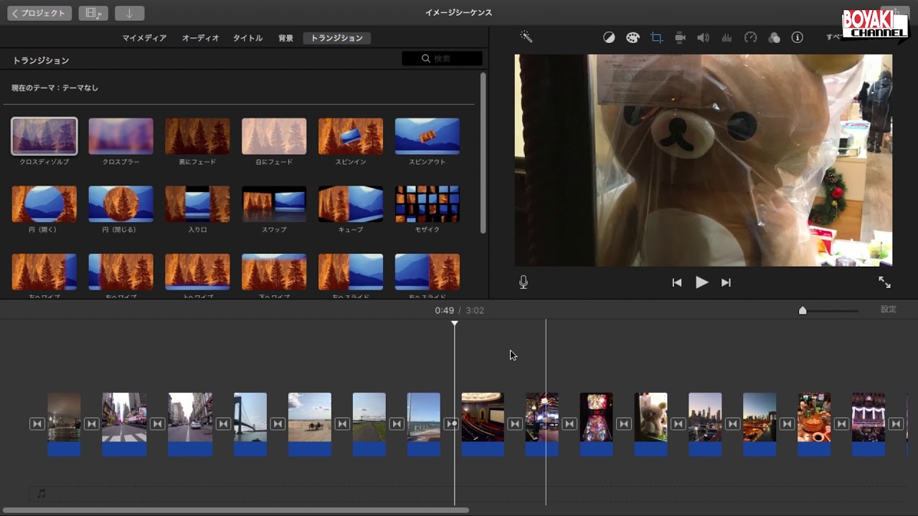Click the media library filmstrip button
Screen dimensions: 918x516
pos(93,13)
